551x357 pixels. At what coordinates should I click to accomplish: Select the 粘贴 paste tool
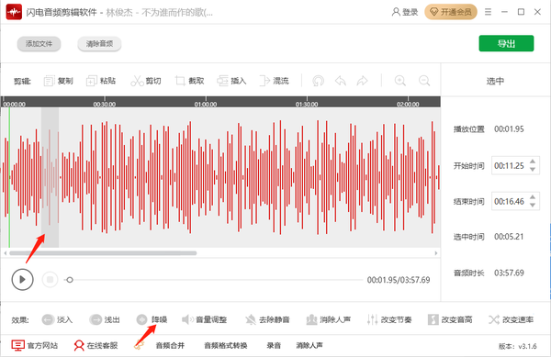(x=101, y=81)
